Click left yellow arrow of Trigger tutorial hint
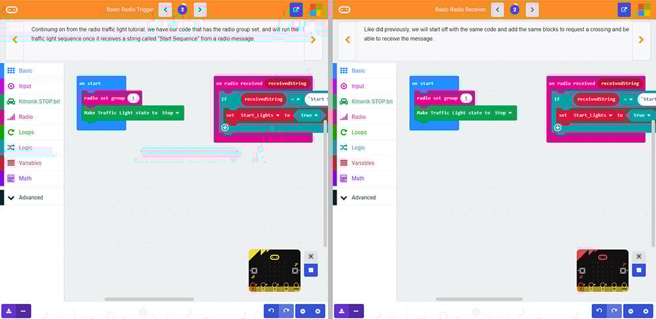The image size is (656, 319). coord(14,40)
